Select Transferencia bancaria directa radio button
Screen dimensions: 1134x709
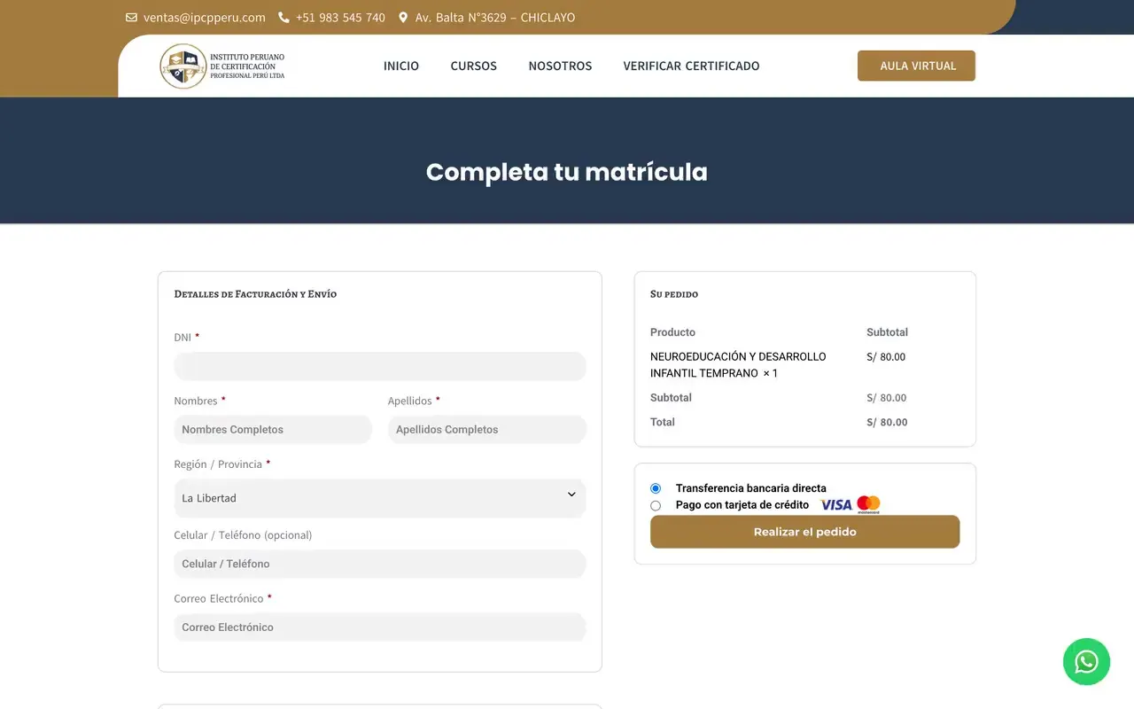656,488
